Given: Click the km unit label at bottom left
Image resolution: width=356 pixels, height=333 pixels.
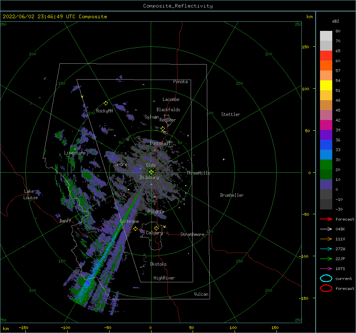Looking at the screenshot, I should tap(6, 329).
